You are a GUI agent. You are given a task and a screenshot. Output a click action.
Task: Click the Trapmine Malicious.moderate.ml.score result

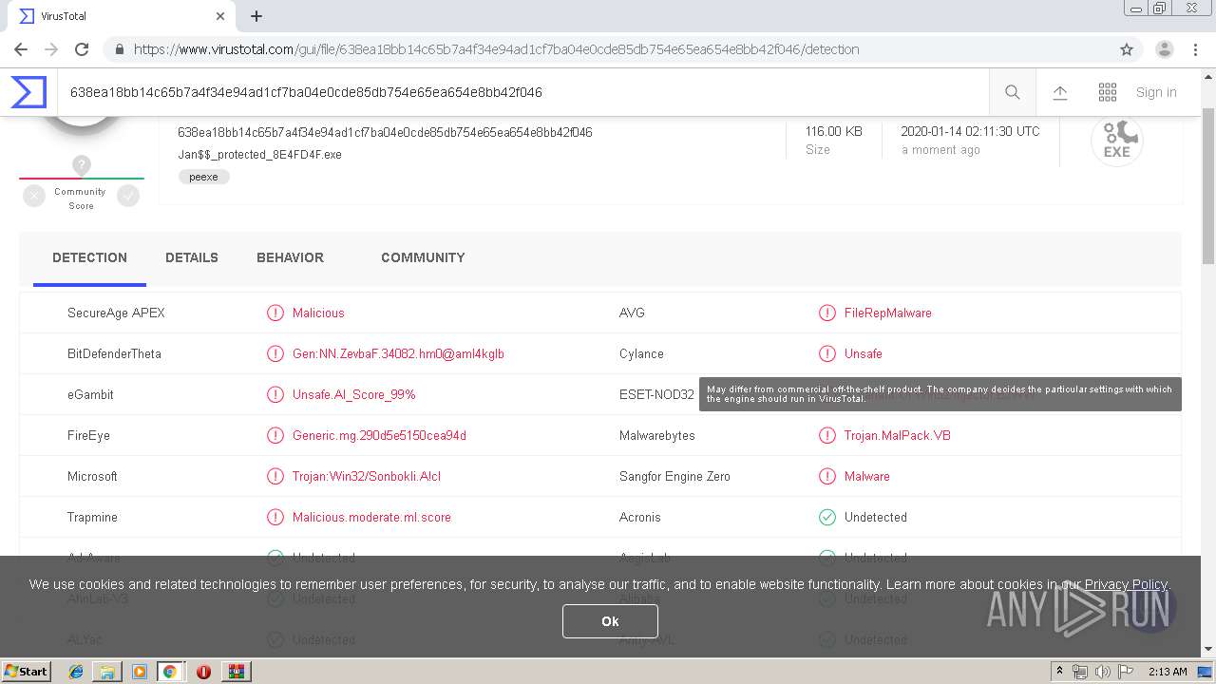[371, 517]
